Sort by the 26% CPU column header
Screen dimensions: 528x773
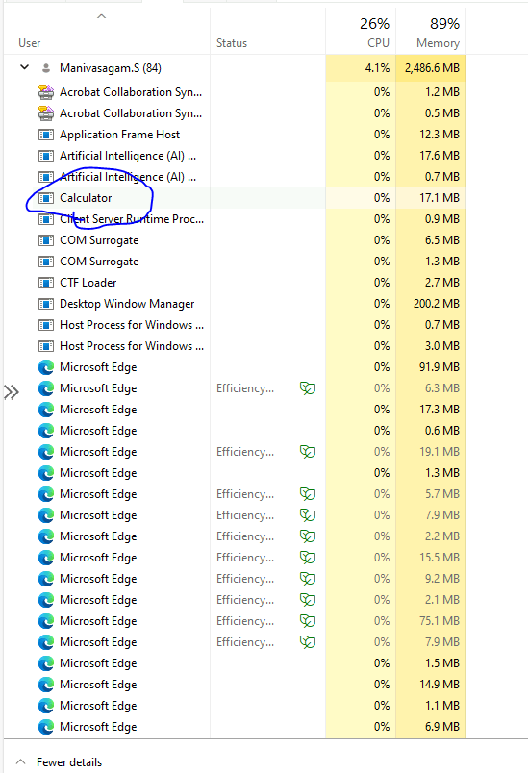(361, 32)
